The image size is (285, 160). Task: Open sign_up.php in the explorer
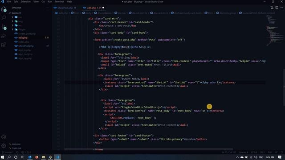point(25,58)
